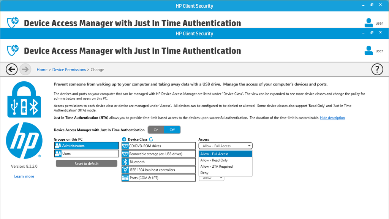
Task: Choose Allow - Full Access from the list
Action: (x=225, y=154)
